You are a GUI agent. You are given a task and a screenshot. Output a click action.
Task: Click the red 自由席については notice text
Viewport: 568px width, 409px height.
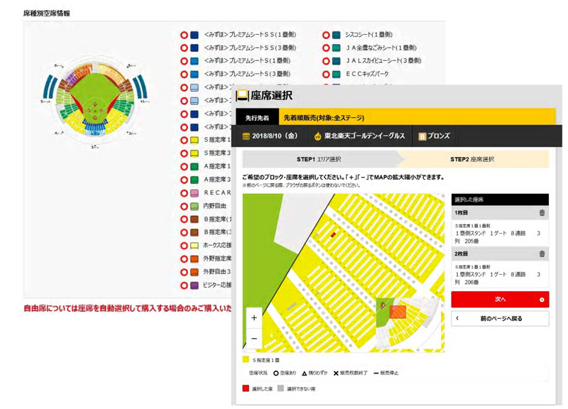tap(128, 308)
